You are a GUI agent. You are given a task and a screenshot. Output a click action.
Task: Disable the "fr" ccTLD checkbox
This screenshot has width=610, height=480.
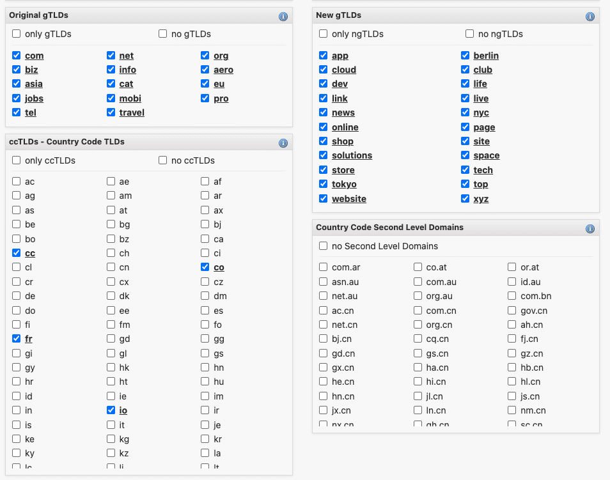tap(16, 339)
